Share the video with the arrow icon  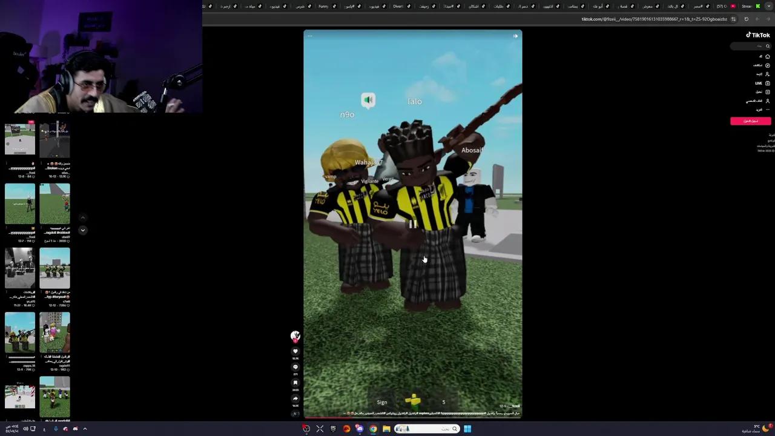click(x=295, y=398)
